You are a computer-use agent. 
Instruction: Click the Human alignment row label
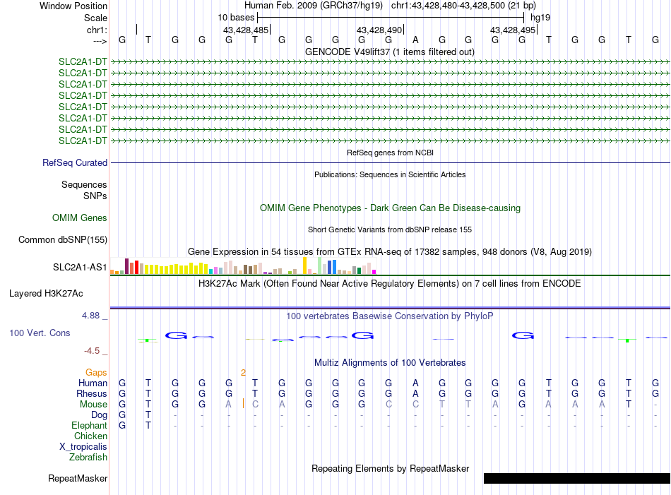point(93,383)
